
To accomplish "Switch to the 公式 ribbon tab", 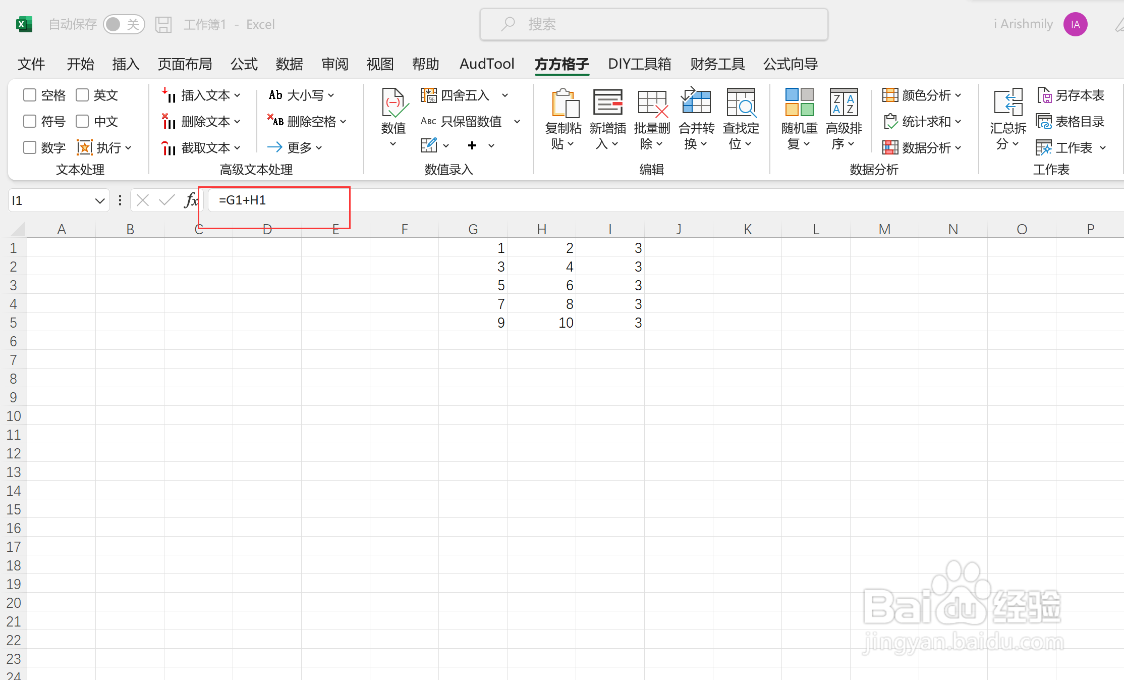I will 244,64.
